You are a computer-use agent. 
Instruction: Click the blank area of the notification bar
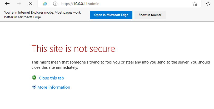pyautogui.click(x=190, y=15)
